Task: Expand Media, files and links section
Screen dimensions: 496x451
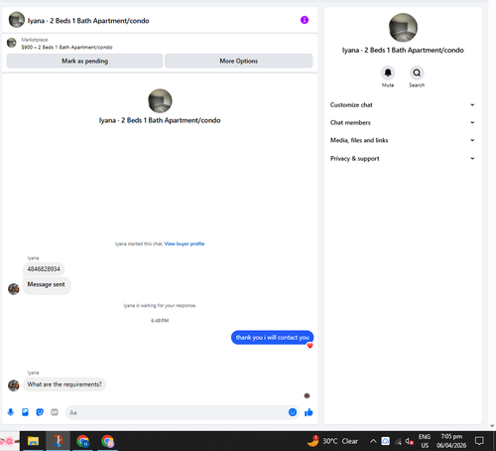Action: [x=403, y=140]
